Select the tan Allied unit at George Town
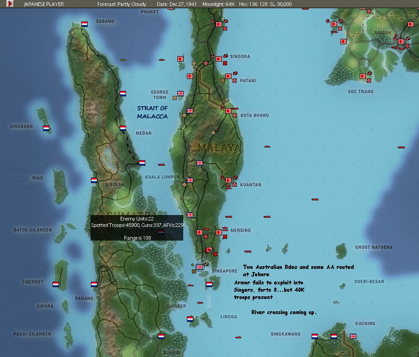 pyautogui.click(x=175, y=98)
